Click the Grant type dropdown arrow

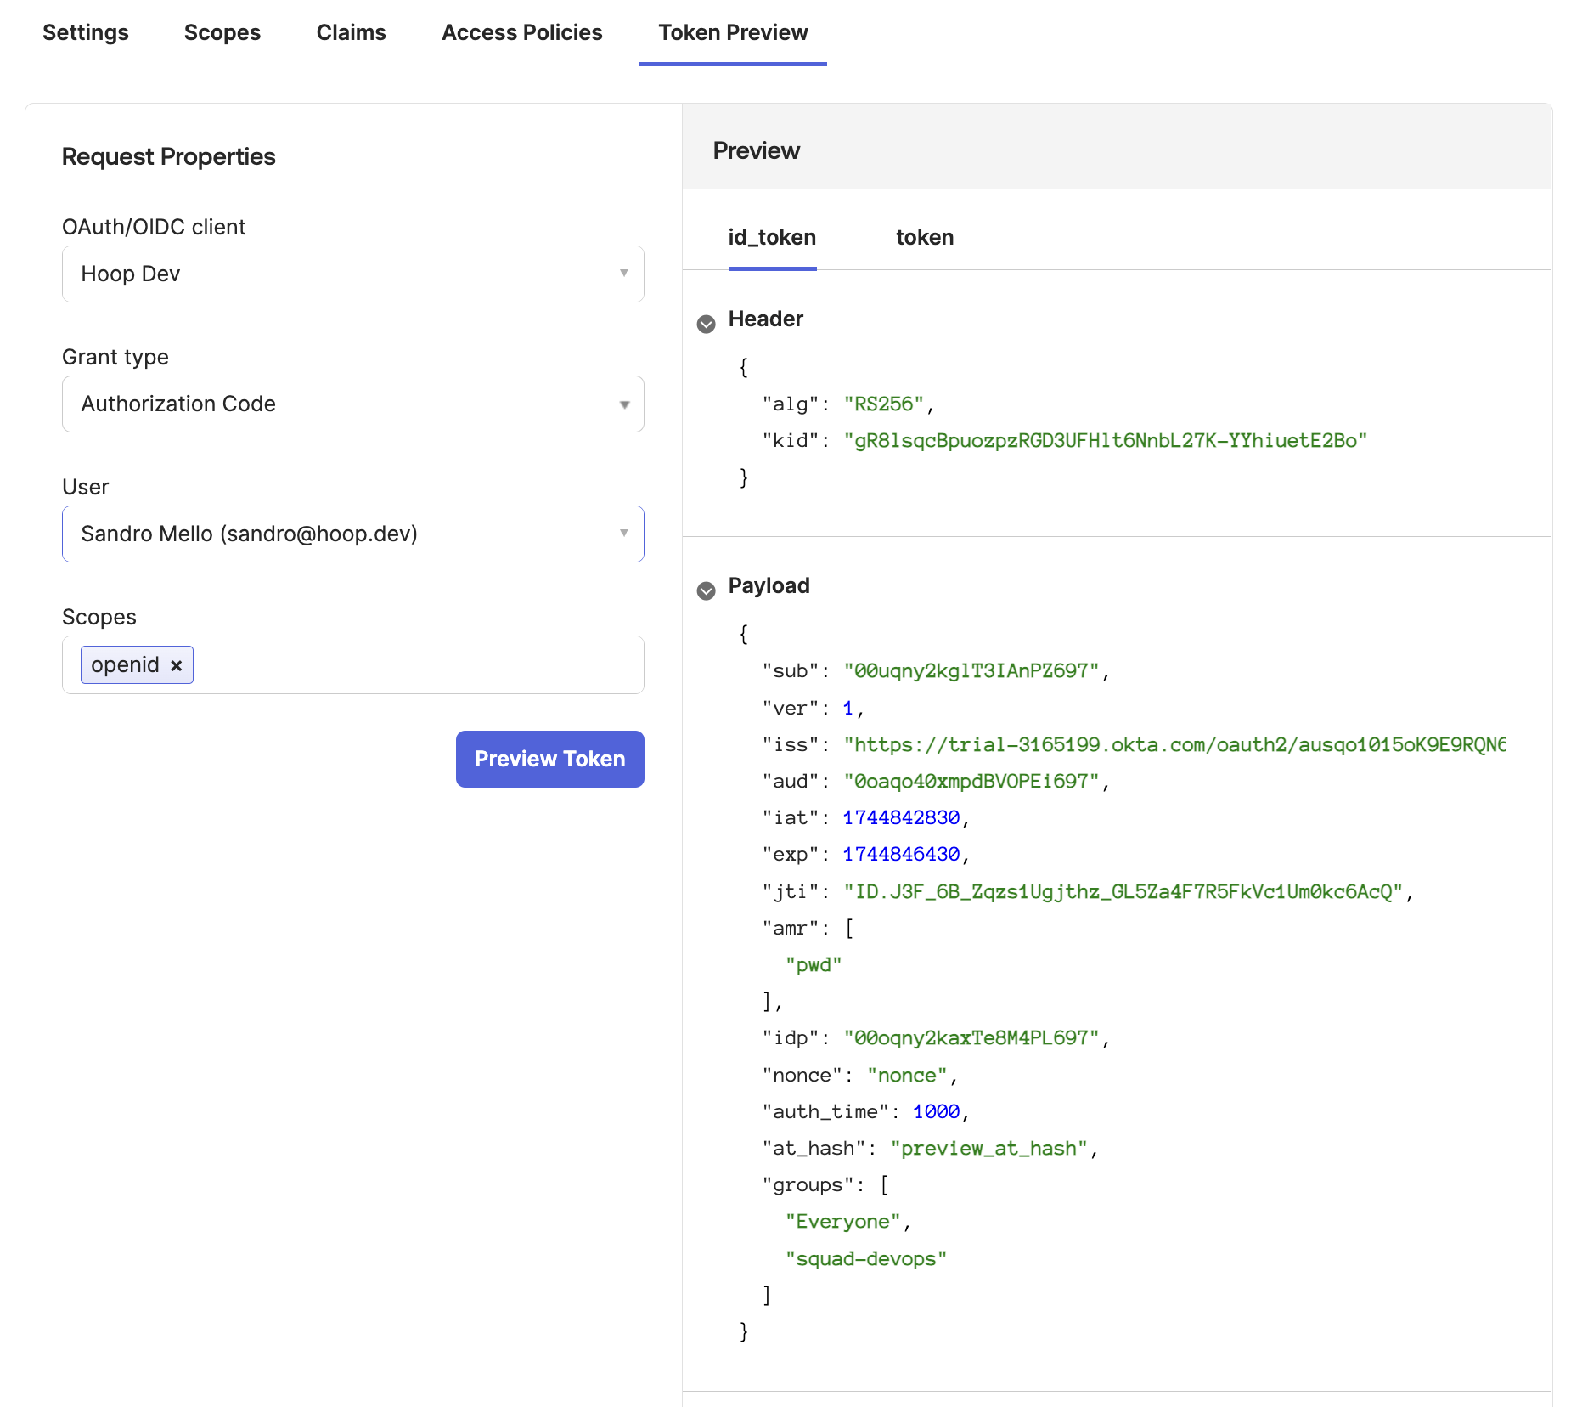tap(623, 404)
